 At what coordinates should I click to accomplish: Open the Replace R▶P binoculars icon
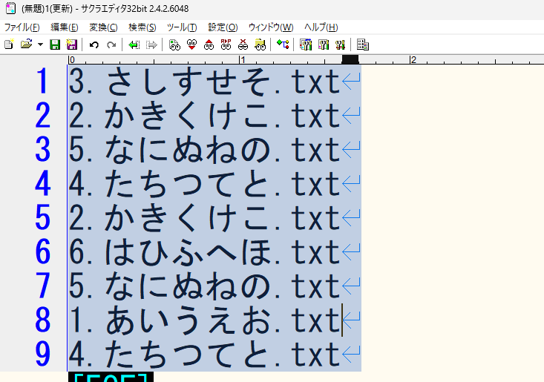pyautogui.click(x=226, y=45)
